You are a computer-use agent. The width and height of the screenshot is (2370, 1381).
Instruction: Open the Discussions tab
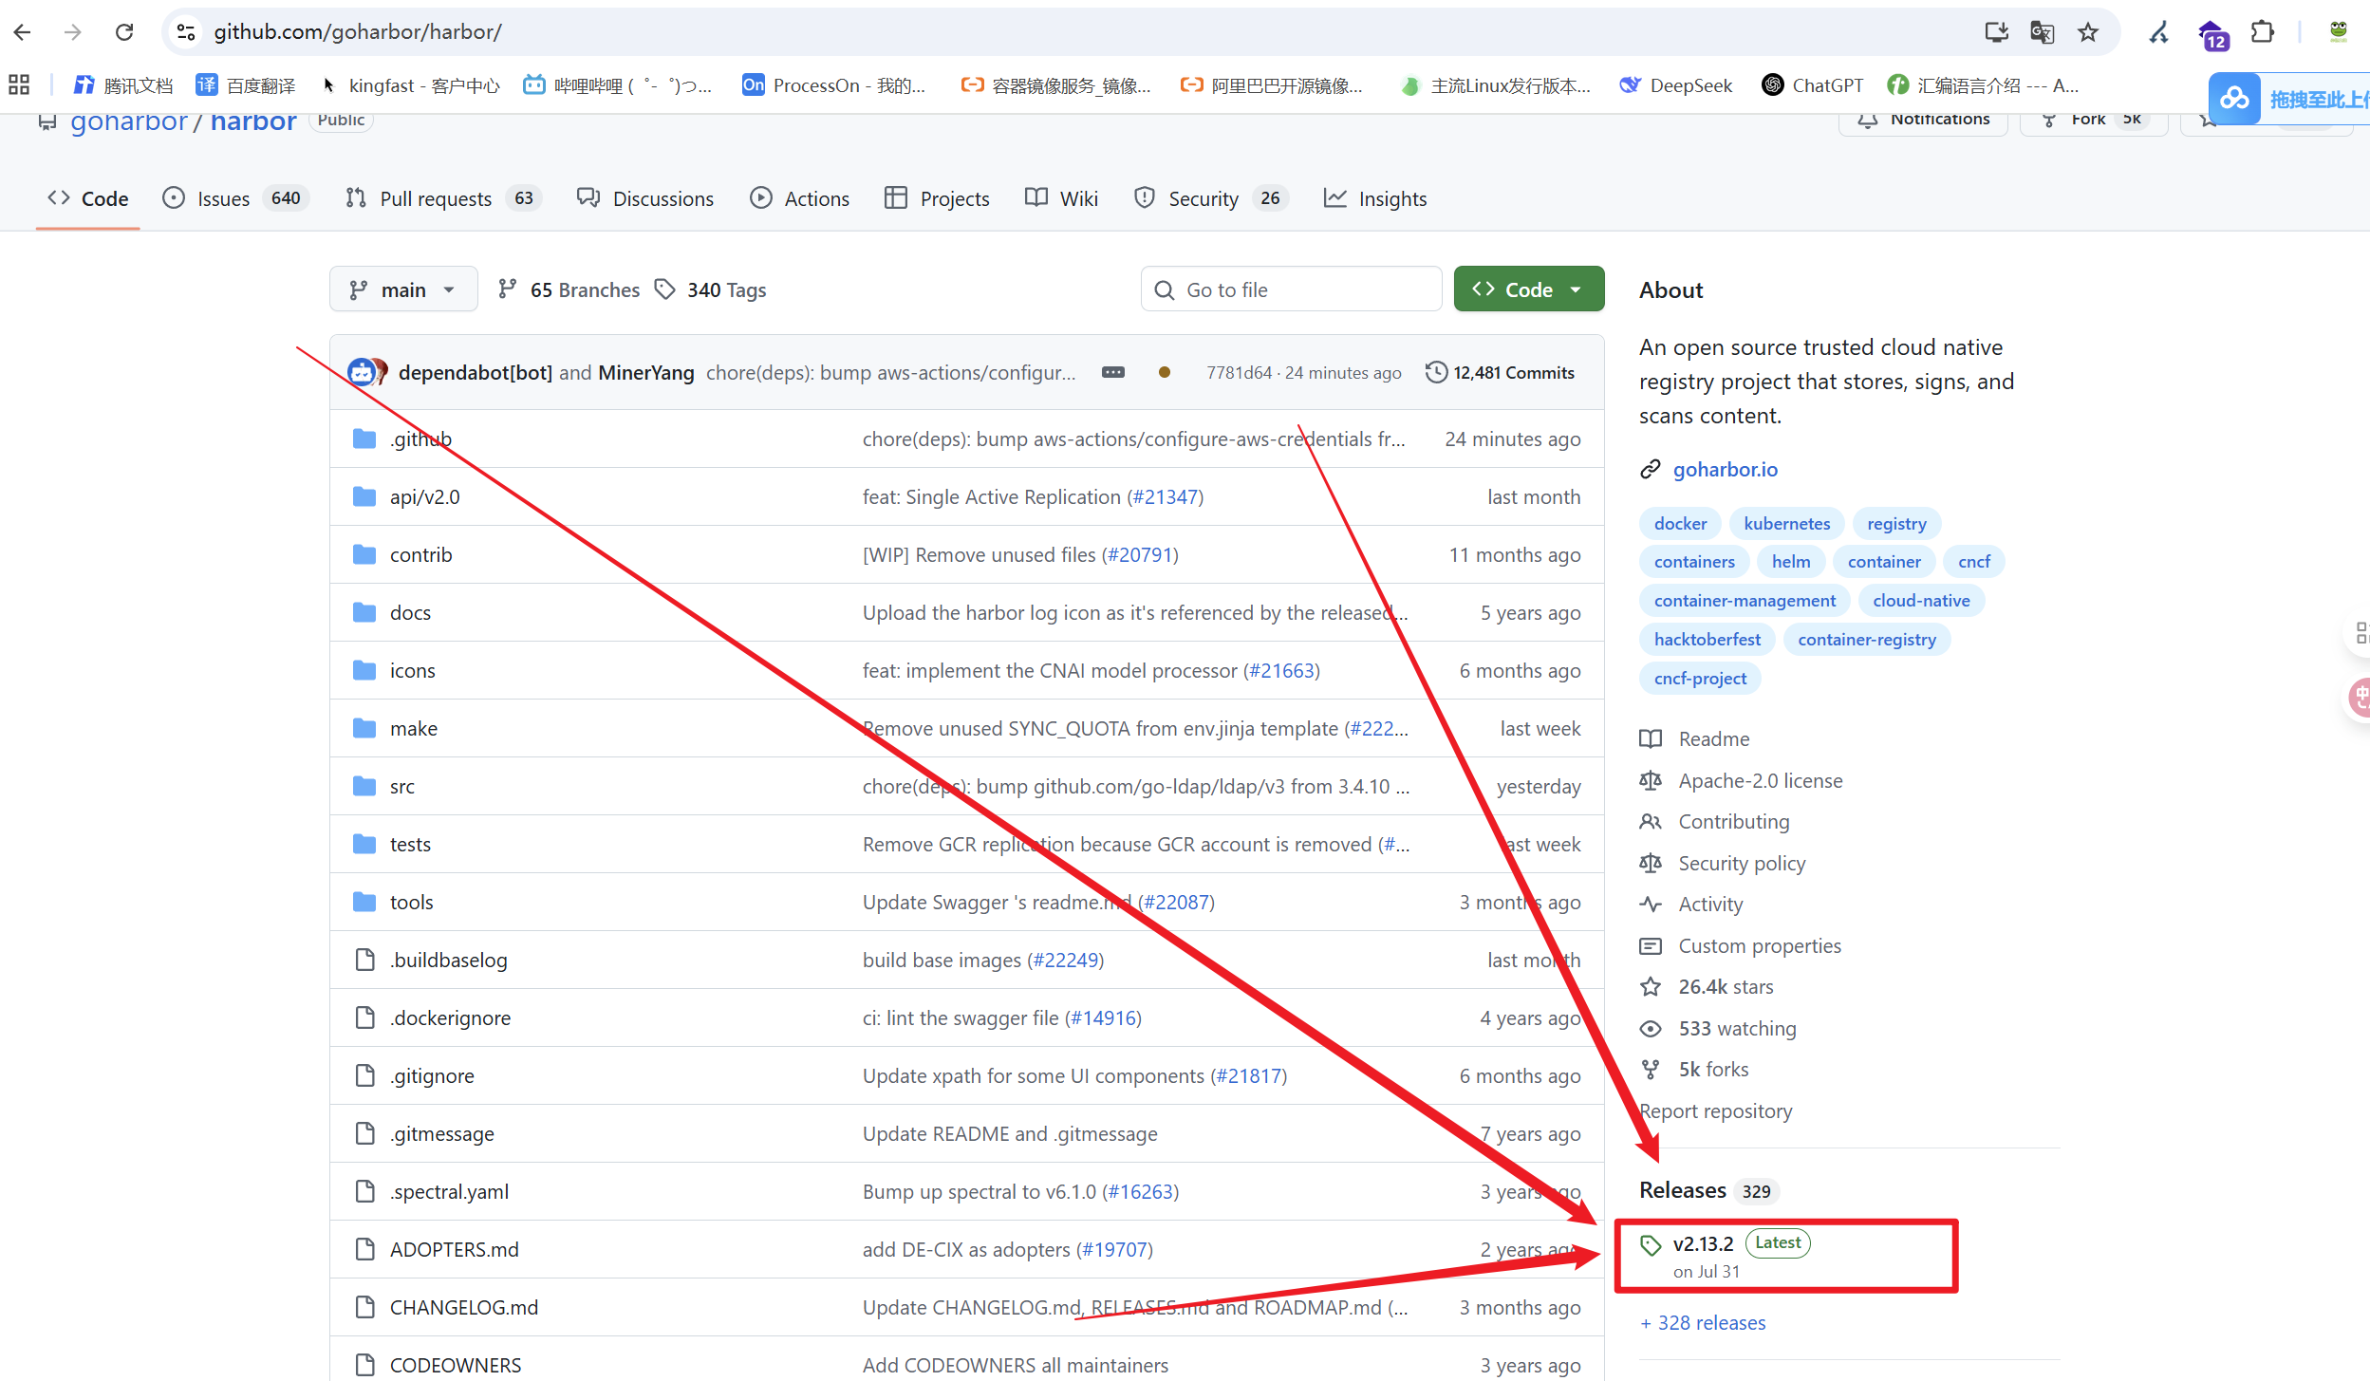(x=645, y=198)
